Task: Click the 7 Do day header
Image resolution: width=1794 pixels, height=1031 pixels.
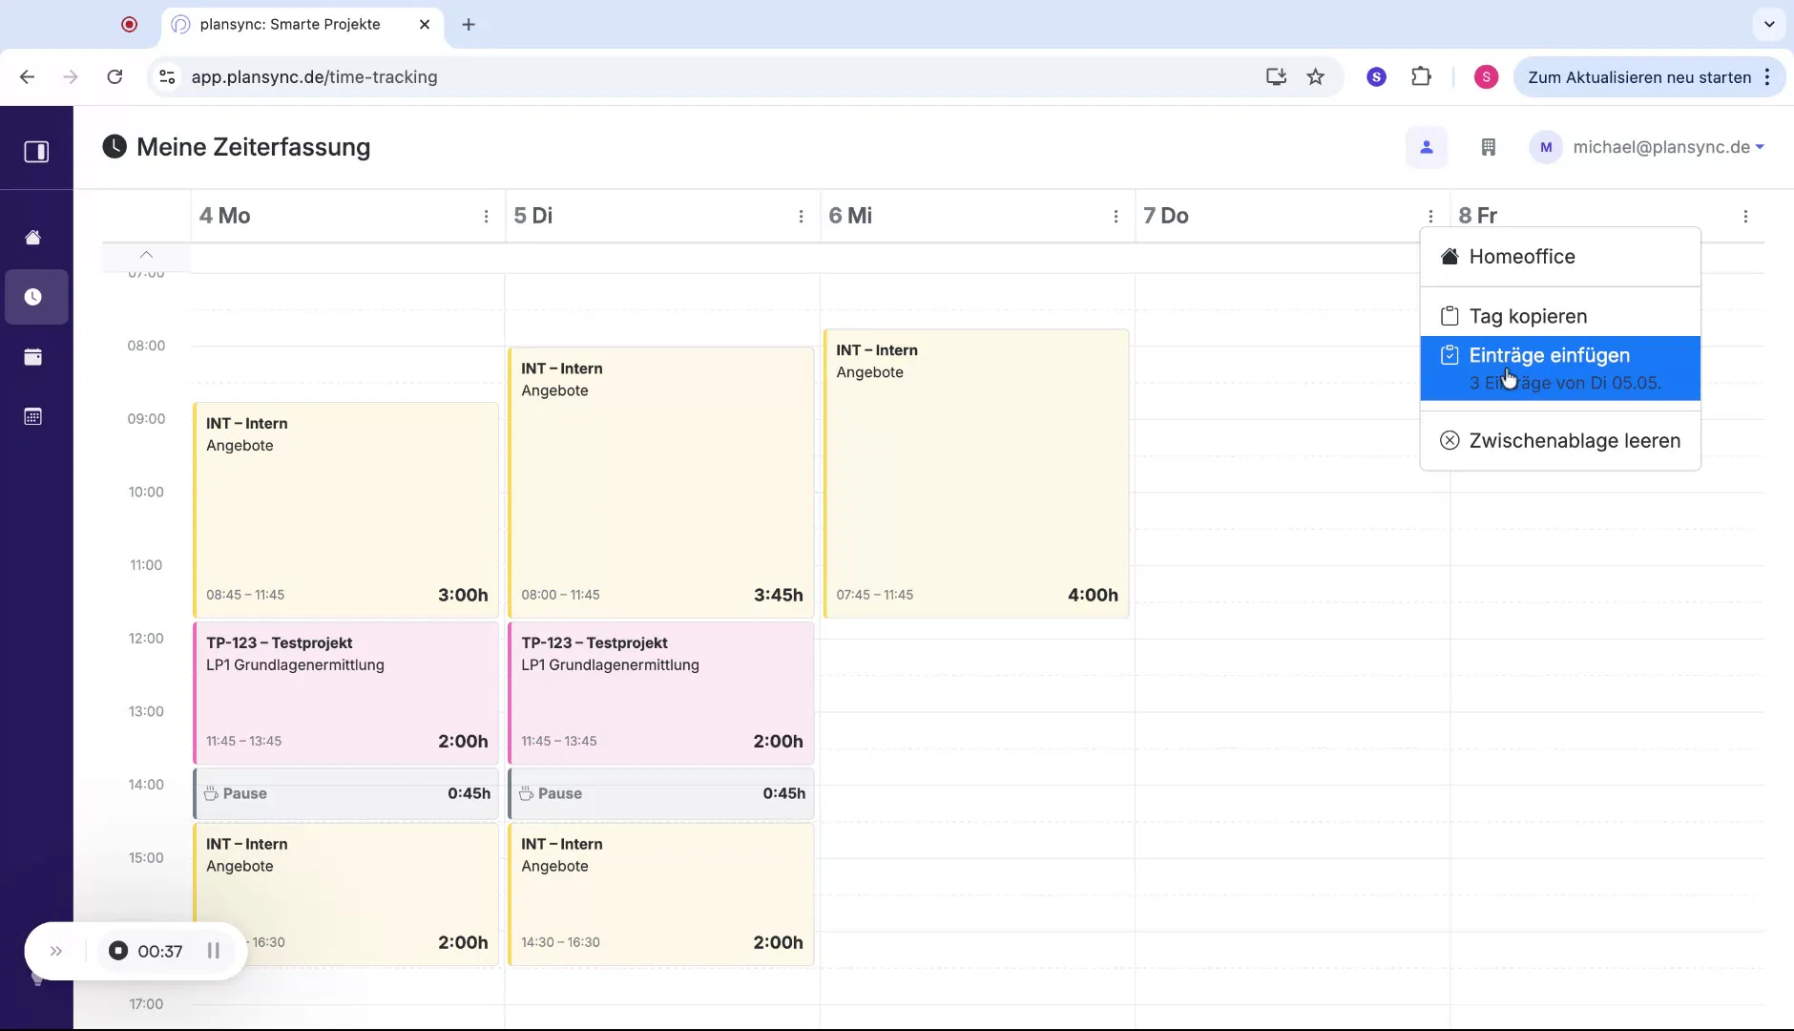Action: pyautogui.click(x=1166, y=216)
